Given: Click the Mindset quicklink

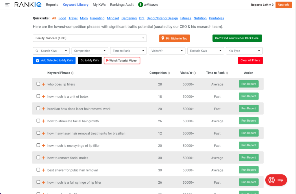Looking at the screenshot, I should point(113,18).
